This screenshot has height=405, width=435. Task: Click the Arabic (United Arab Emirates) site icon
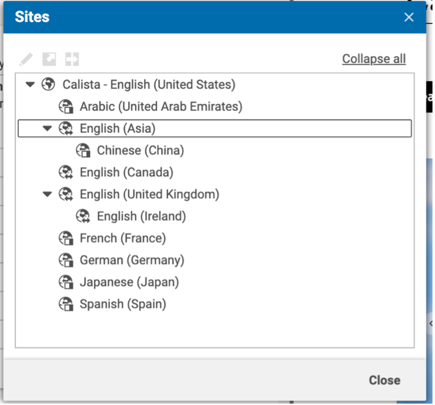tap(66, 106)
